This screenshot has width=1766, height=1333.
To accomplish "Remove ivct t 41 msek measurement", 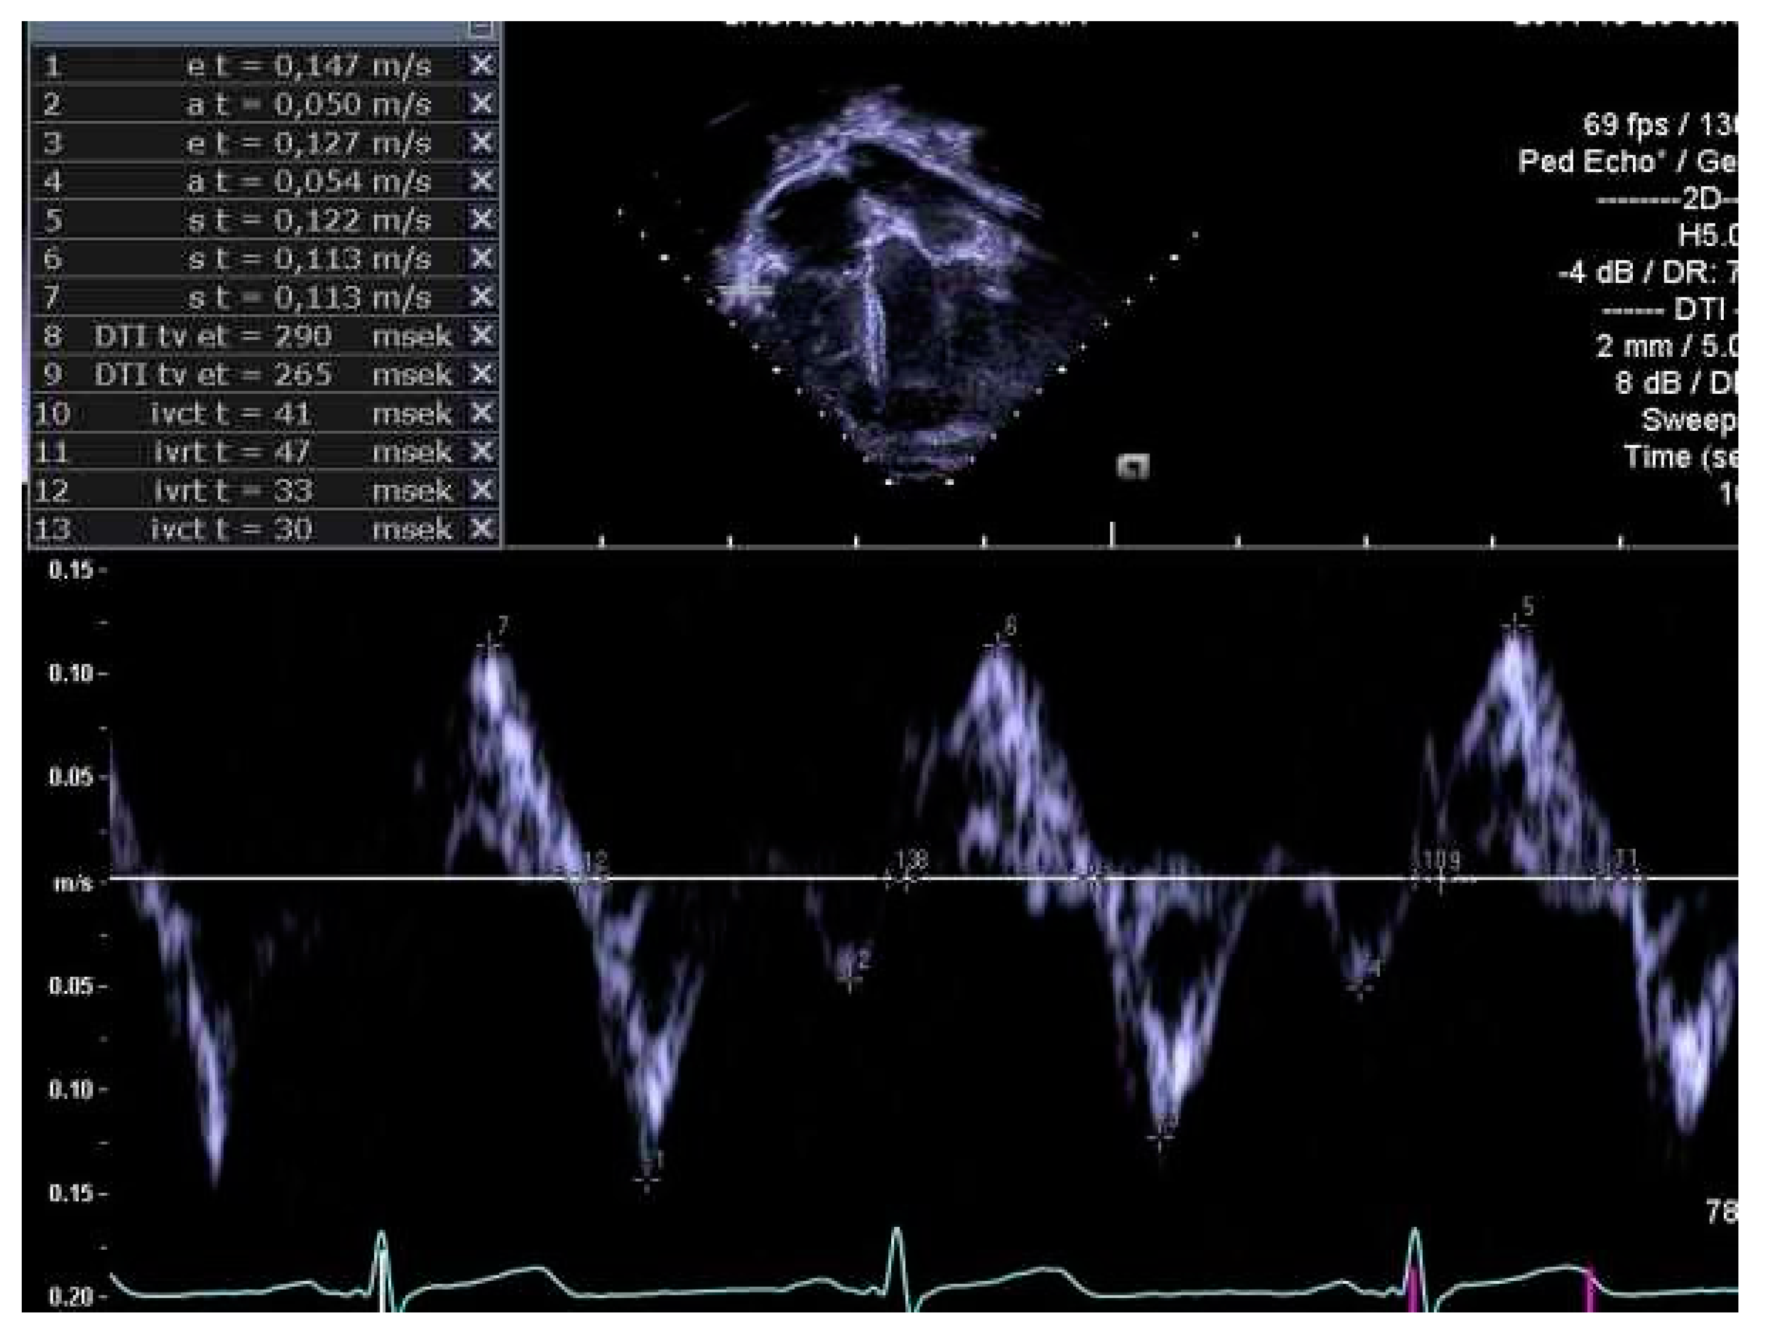I will tap(482, 413).
